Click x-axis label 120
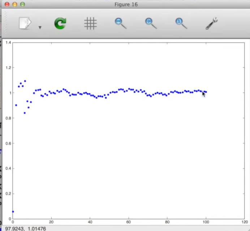250x231 pixels. point(245,222)
